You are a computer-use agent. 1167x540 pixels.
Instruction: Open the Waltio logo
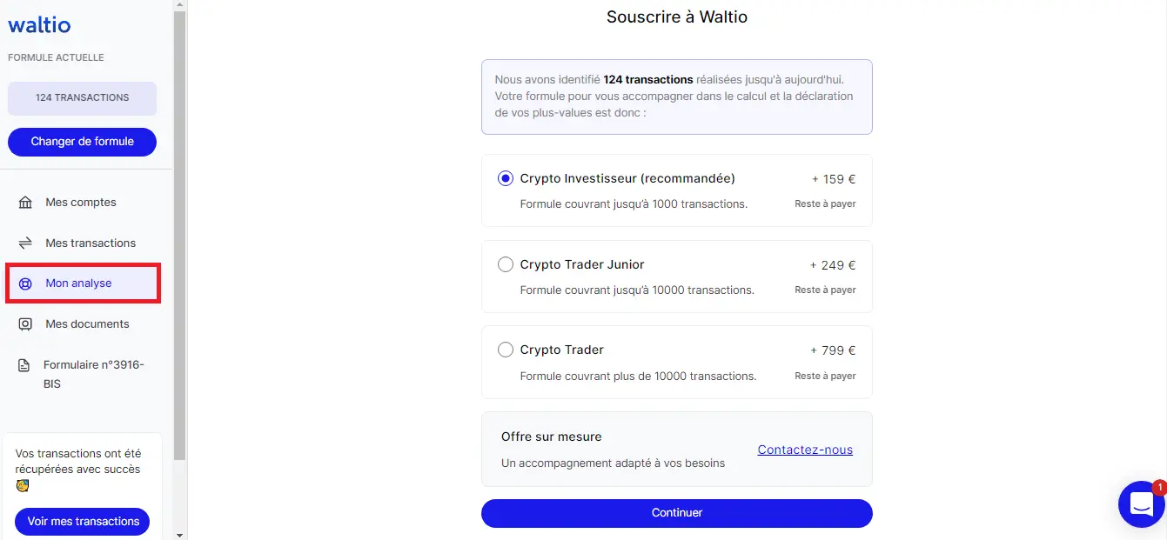click(x=39, y=24)
